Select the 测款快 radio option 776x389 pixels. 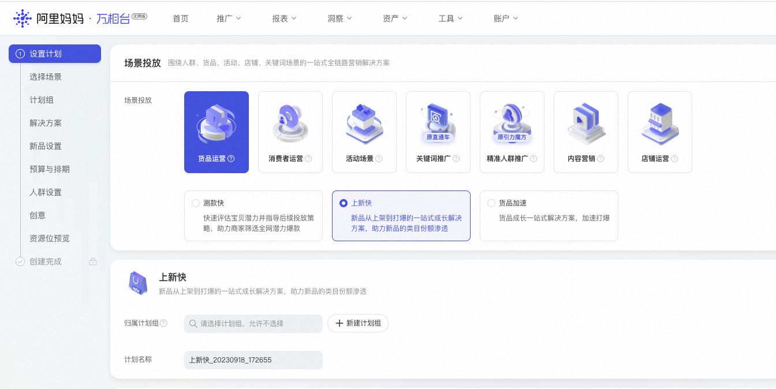point(196,203)
